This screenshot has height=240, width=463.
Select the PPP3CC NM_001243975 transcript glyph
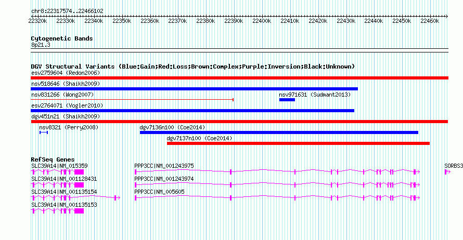[x=277, y=172]
